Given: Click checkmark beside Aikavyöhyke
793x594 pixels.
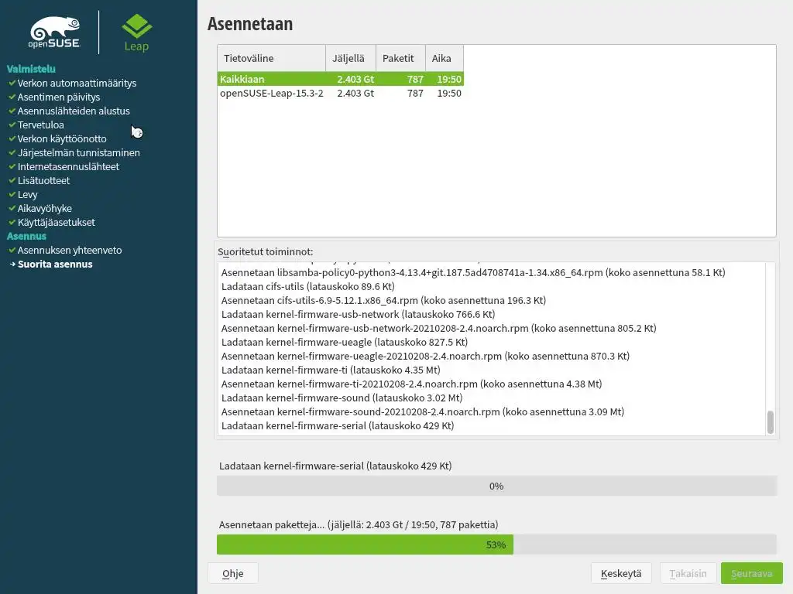Looking at the screenshot, I should pyautogui.click(x=12, y=208).
